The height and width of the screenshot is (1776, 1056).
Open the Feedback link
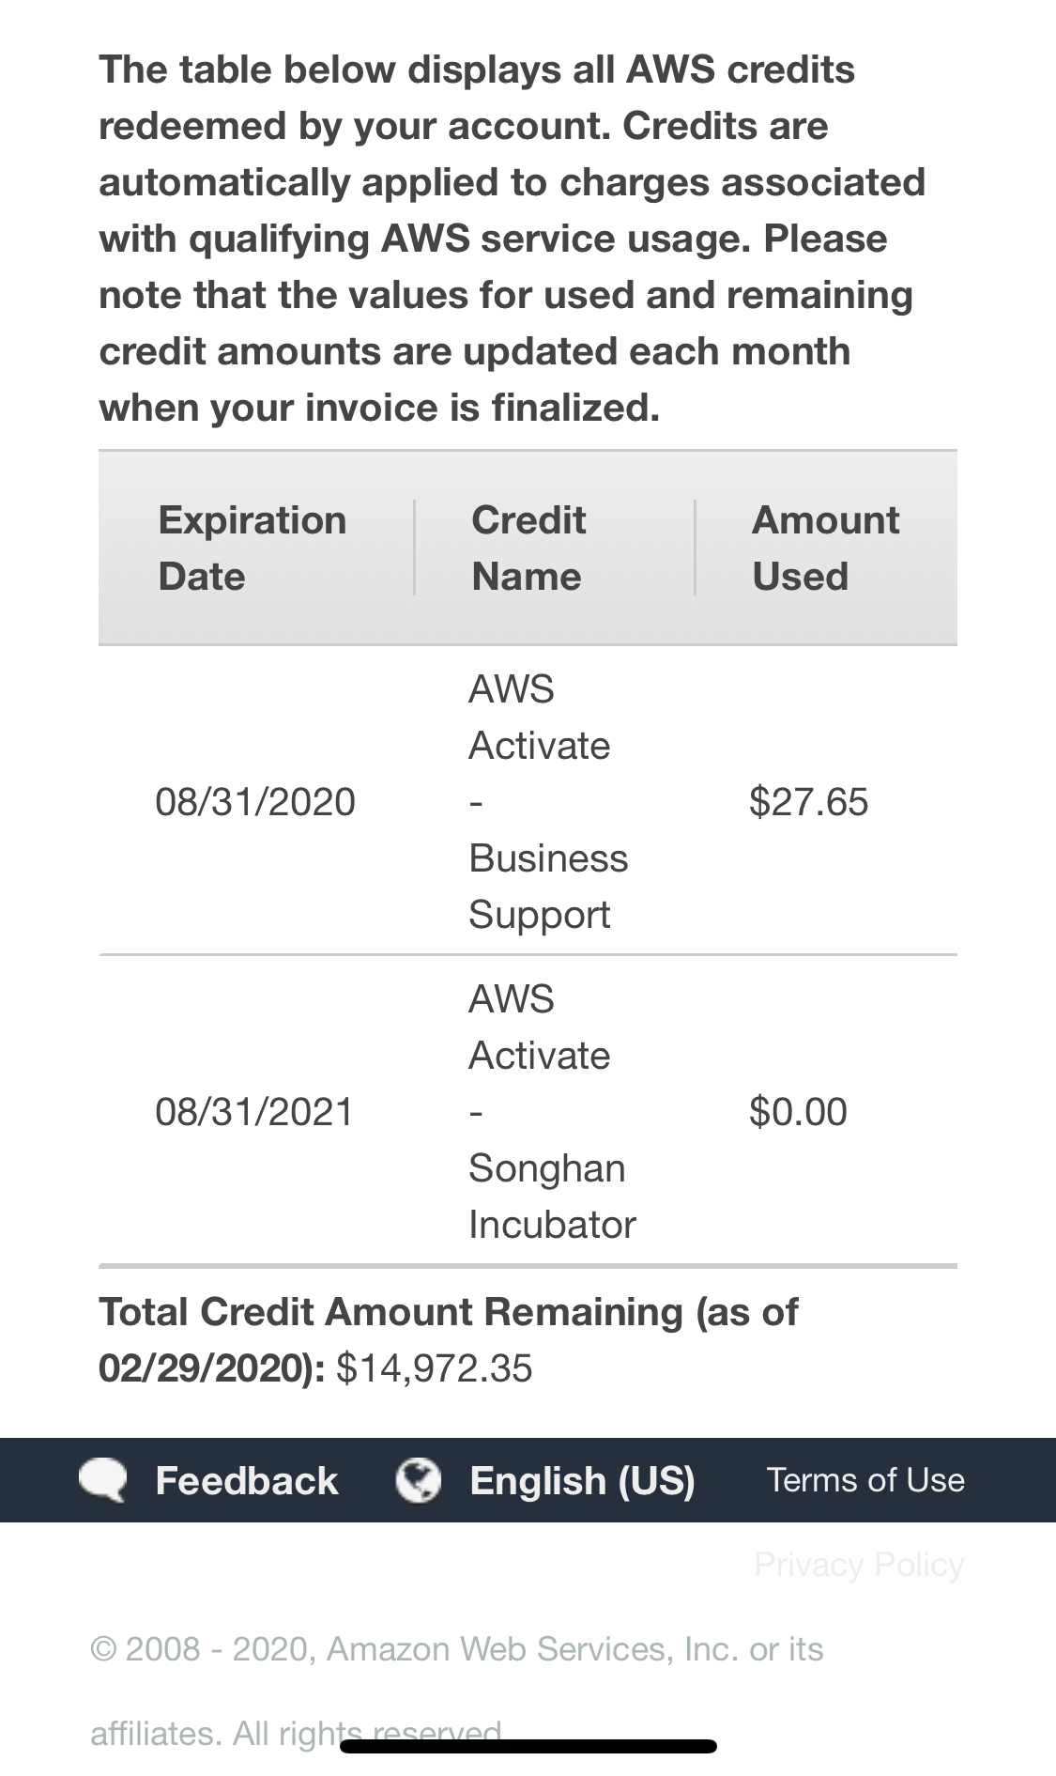246,1481
